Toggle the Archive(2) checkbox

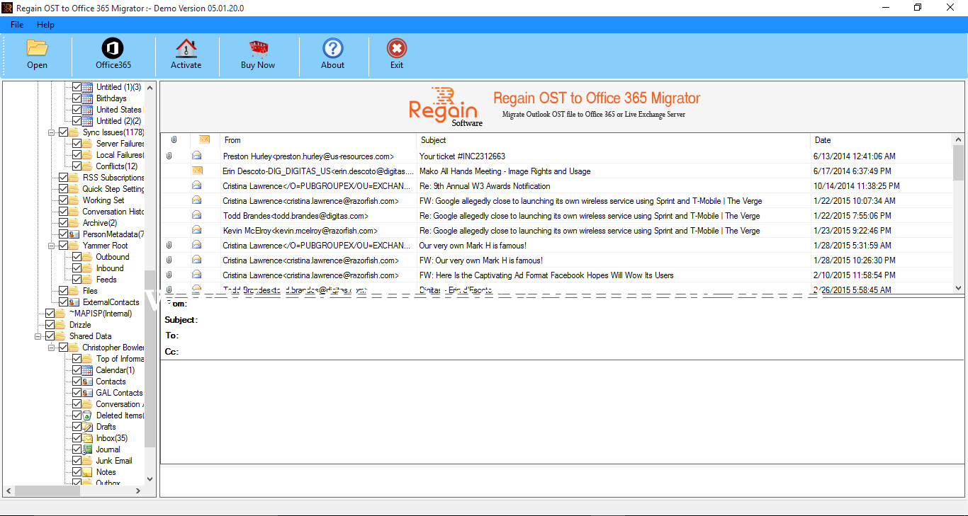64,223
